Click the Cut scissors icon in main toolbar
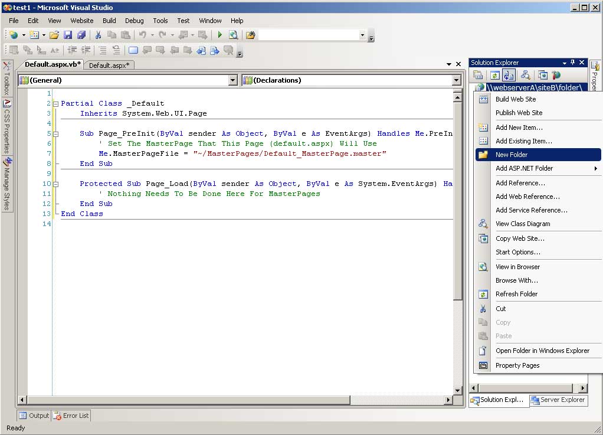Screen dimensions: 603x435 (x=98, y=35)
